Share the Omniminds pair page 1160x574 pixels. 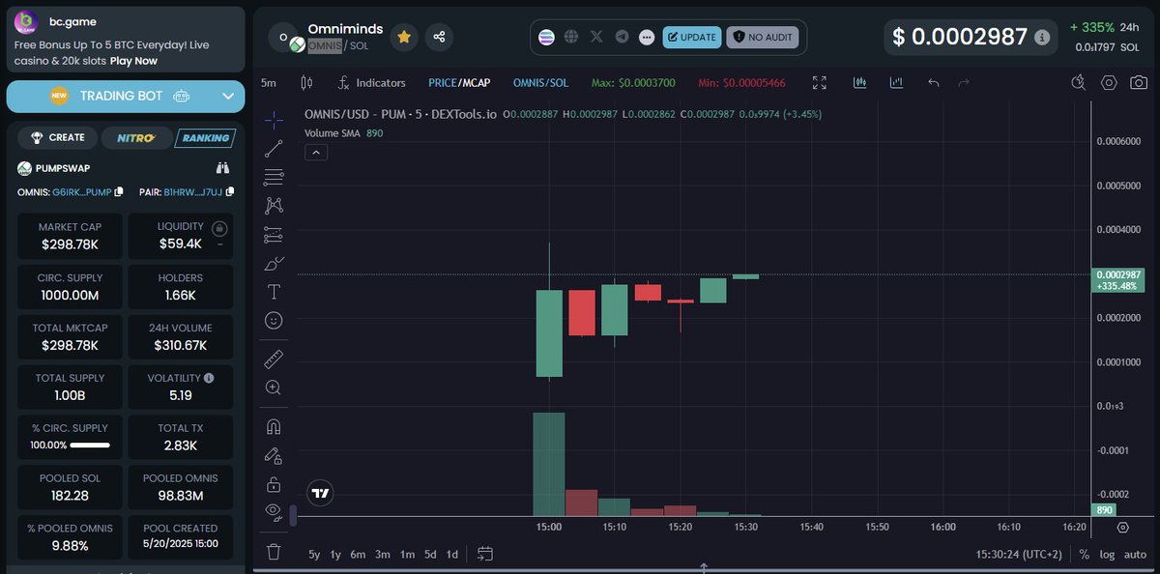[x=439, y=36]
